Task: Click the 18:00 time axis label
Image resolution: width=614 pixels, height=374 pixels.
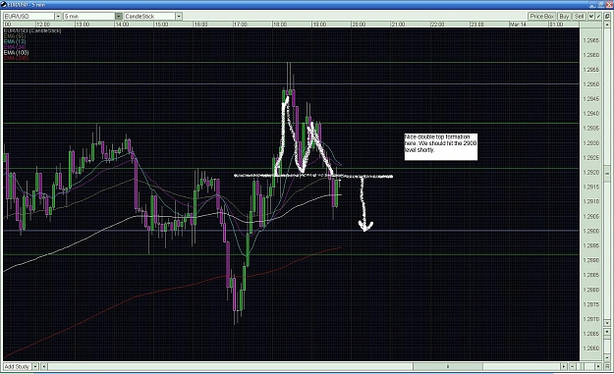Action: click(280, 25)
